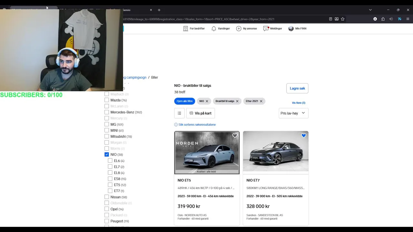Switch results to list view icon
The width and height of the screenshot is (413, 232).
pos(179,113)
